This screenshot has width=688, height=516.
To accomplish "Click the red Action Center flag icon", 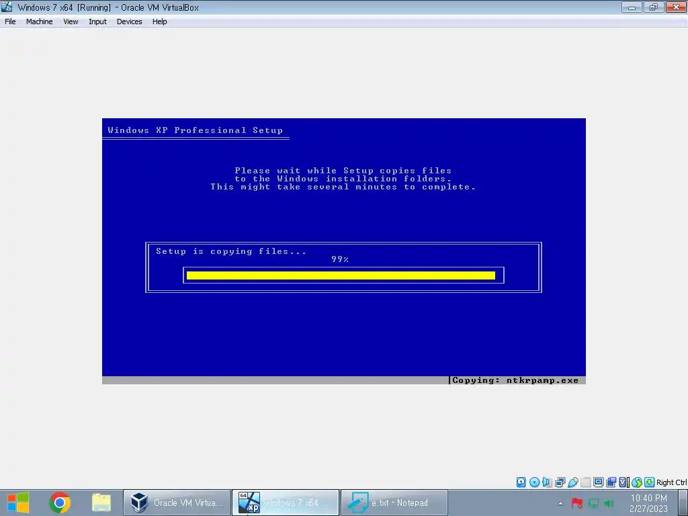I will [576, 503].
